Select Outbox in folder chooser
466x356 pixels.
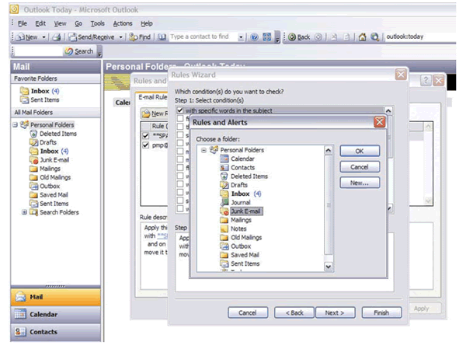tap(235, 246)
